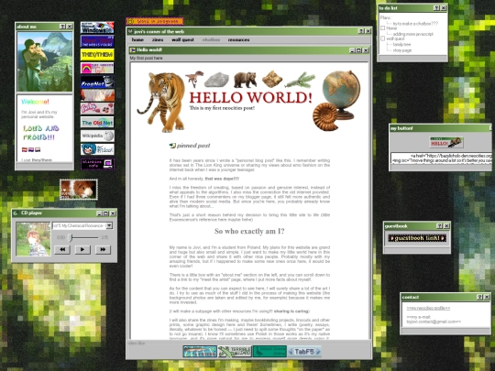Screen dimensions: 495x371
Task: Minimize the Hello world! post window
Action: [x=352, y=50]
